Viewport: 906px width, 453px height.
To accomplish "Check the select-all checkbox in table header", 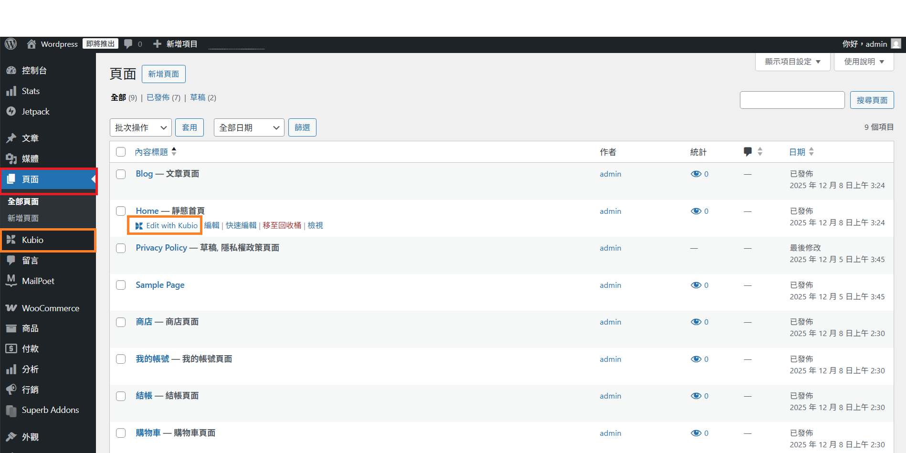I will pyautogui.click(x=121, y=152).
